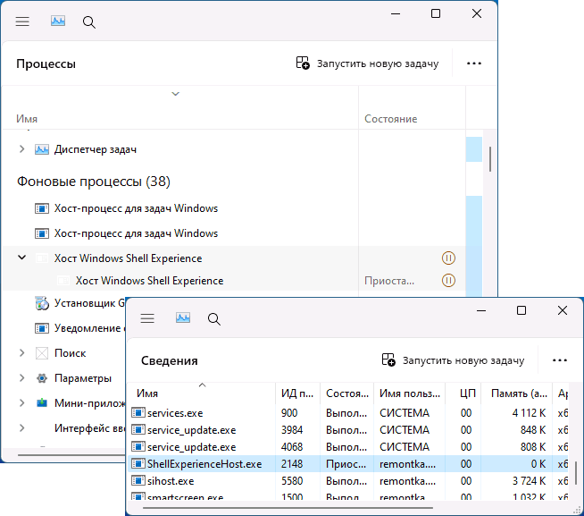584x516 pixels.
Task: Expand the Диспетчер задач process group
Action: pyautogui.click(x=22, y=149)
